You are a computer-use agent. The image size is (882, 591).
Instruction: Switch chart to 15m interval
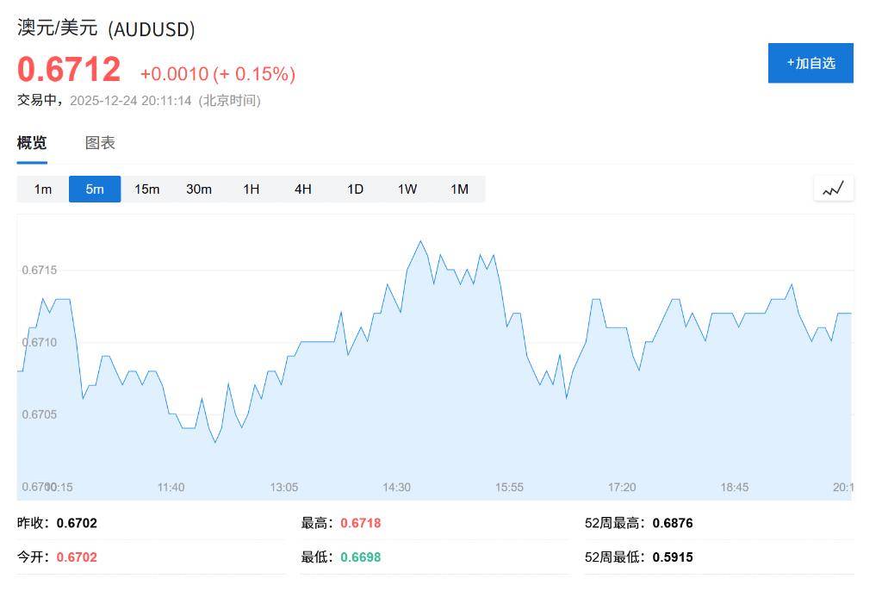(147, 189)
